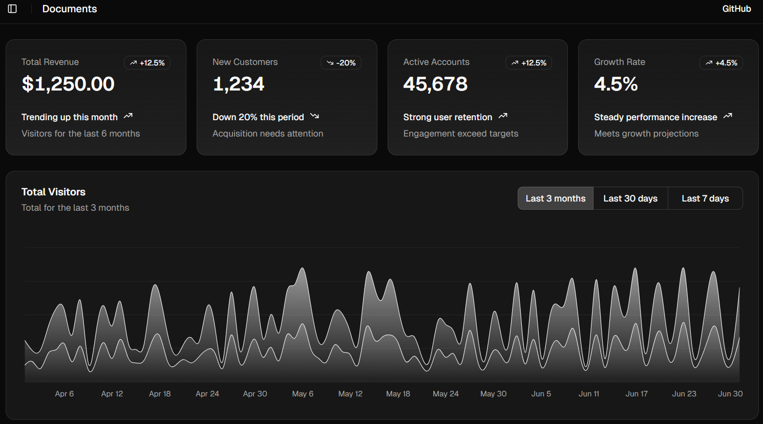This screenshot has height=424, width=763.
Task: Select the 'Last 3 months' range toggle
Action: point(556,198)
